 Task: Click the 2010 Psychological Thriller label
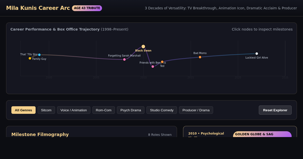point(206,134)
